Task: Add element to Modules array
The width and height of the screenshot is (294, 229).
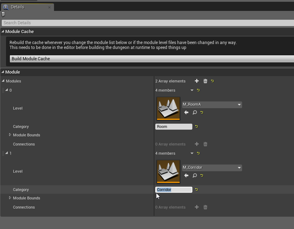Action: 197,81
